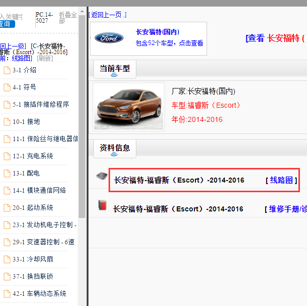Open 3-1 介绍 section
The height and width of the screenshot is (306, 307).
pos(24,70)
